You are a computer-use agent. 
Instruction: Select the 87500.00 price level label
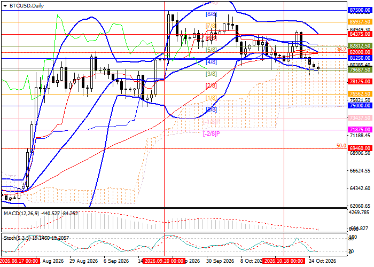coord(360,10)
